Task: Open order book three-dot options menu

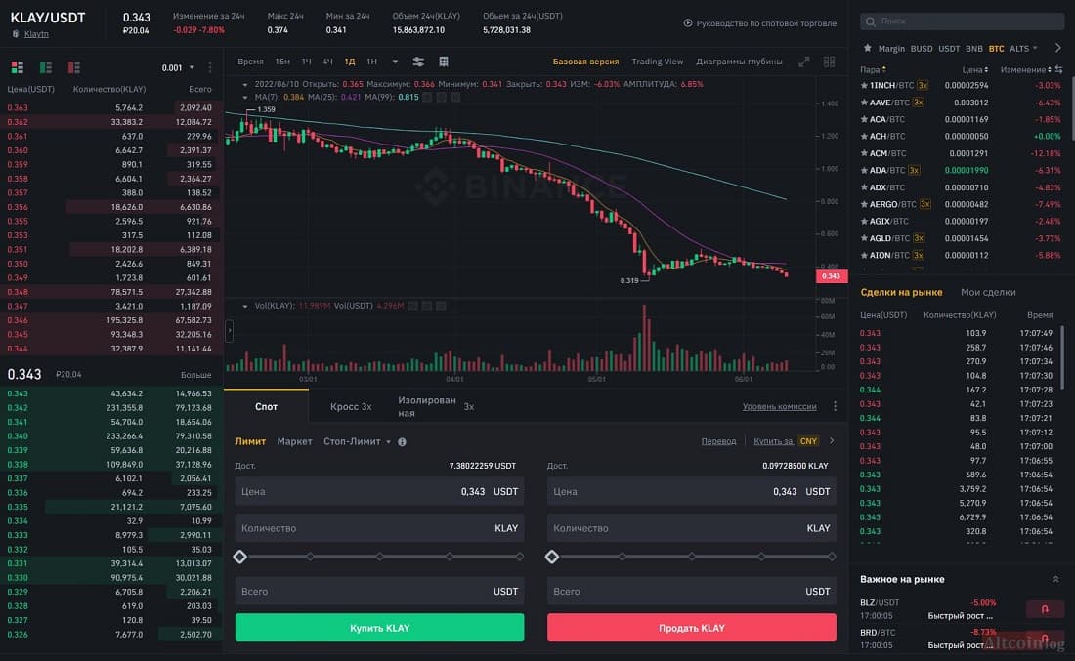Action: [210, 67]
